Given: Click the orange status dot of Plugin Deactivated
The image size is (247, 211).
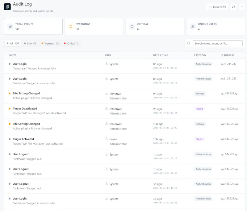Looking at the screenshot, I should coord(10,108).
